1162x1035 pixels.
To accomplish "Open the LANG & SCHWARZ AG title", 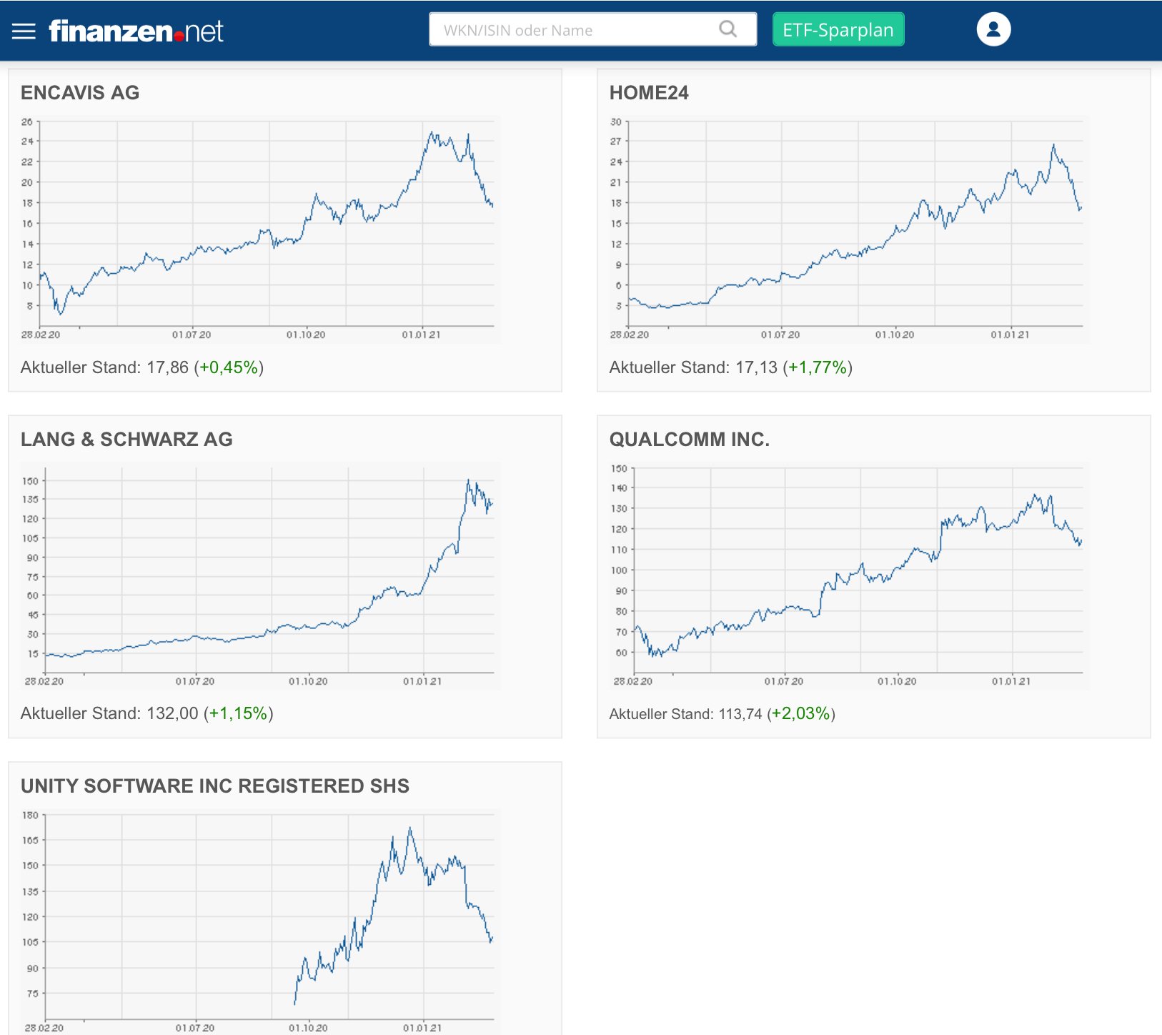I will point(126,440).
